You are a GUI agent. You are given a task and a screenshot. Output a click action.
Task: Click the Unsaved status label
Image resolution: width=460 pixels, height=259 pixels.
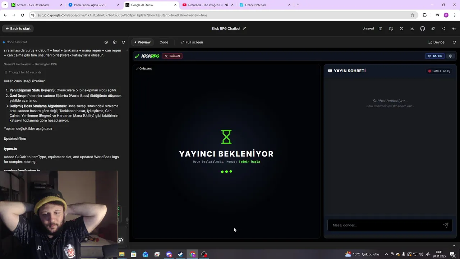click(368, 28)
